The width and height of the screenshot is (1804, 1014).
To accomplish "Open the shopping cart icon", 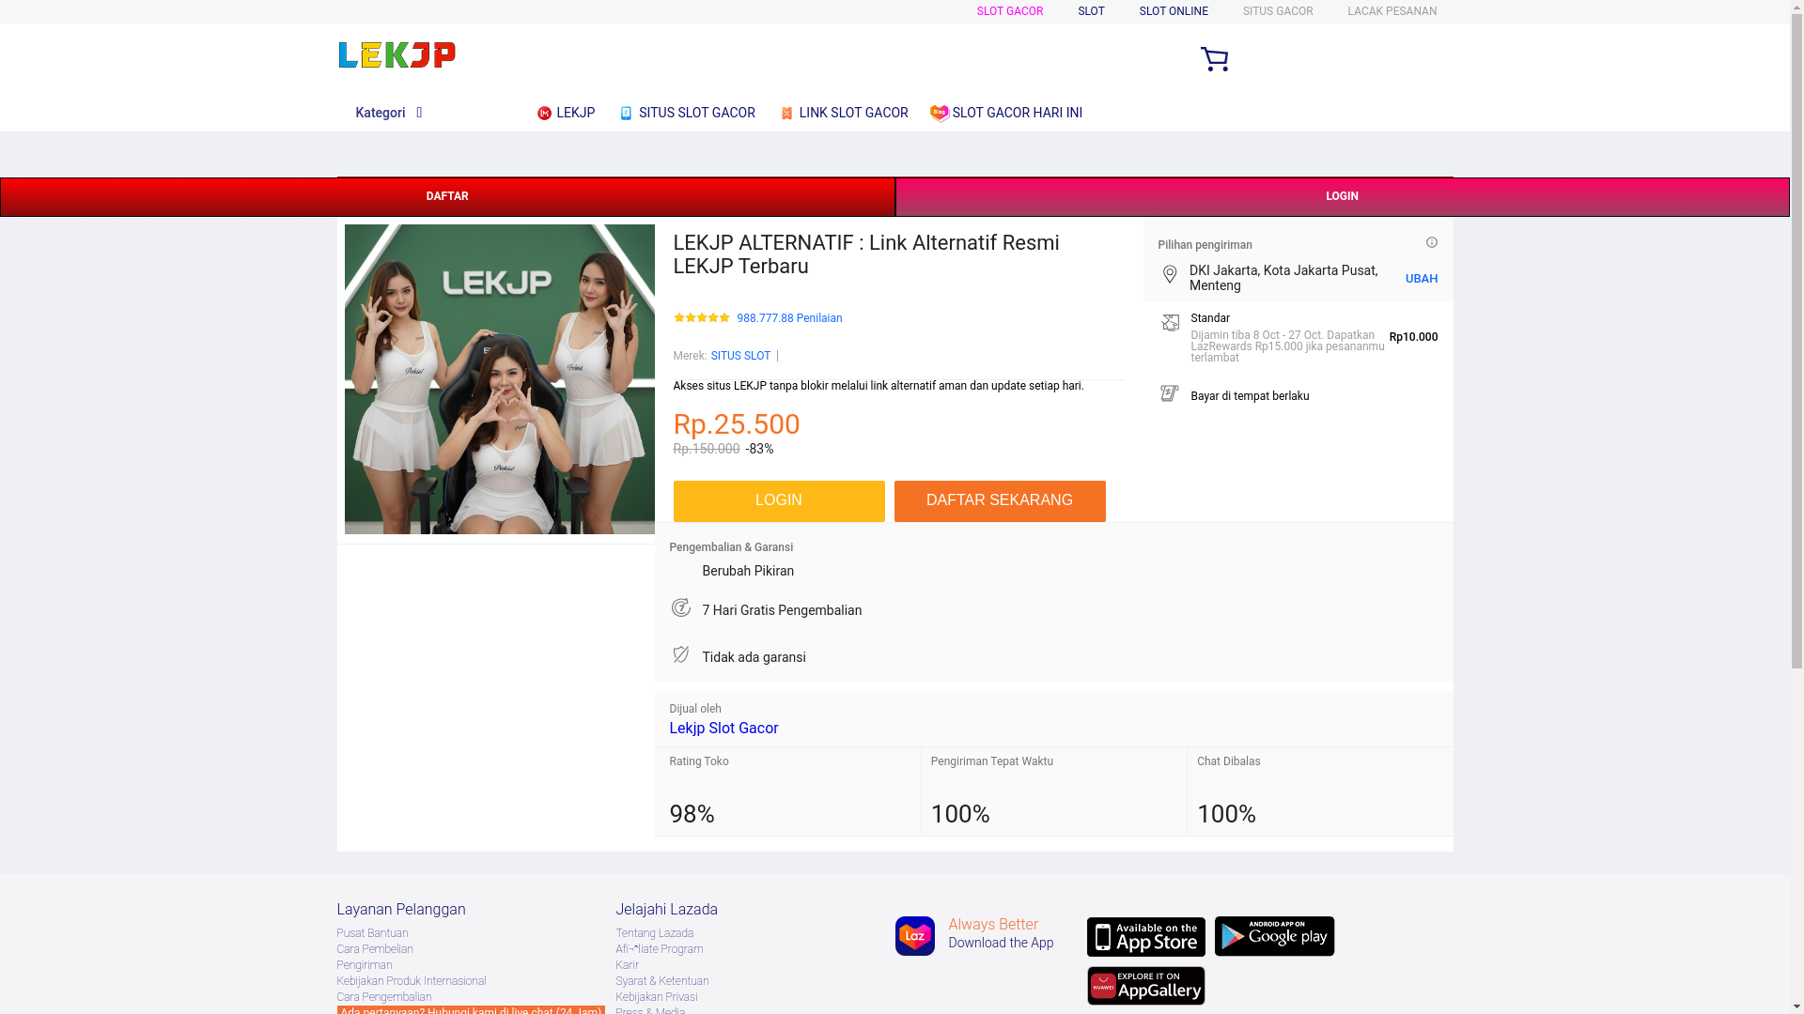I will tap(1214, 59).
